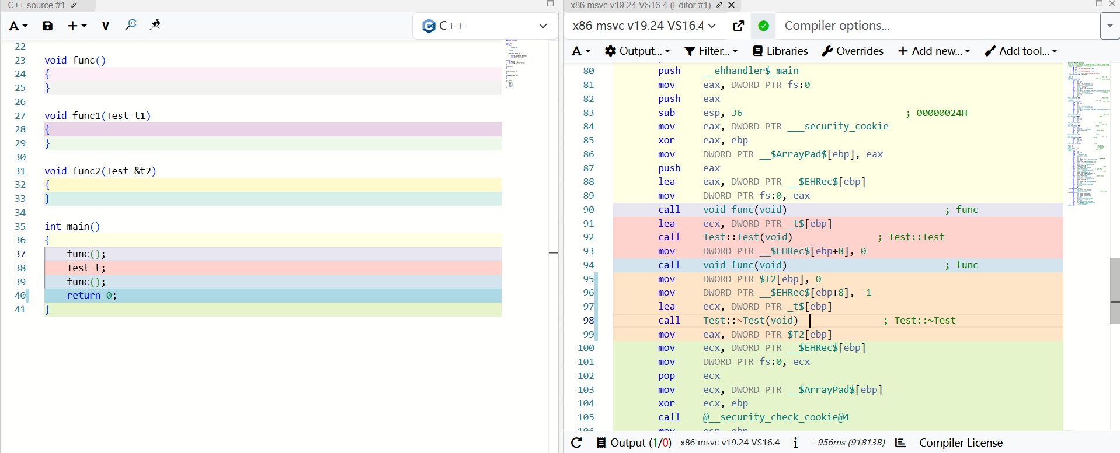This screenshot has height=453, width=1120.
Task: Click the pop-out icon beside compiler selector
Action: [x=738, y=26]
